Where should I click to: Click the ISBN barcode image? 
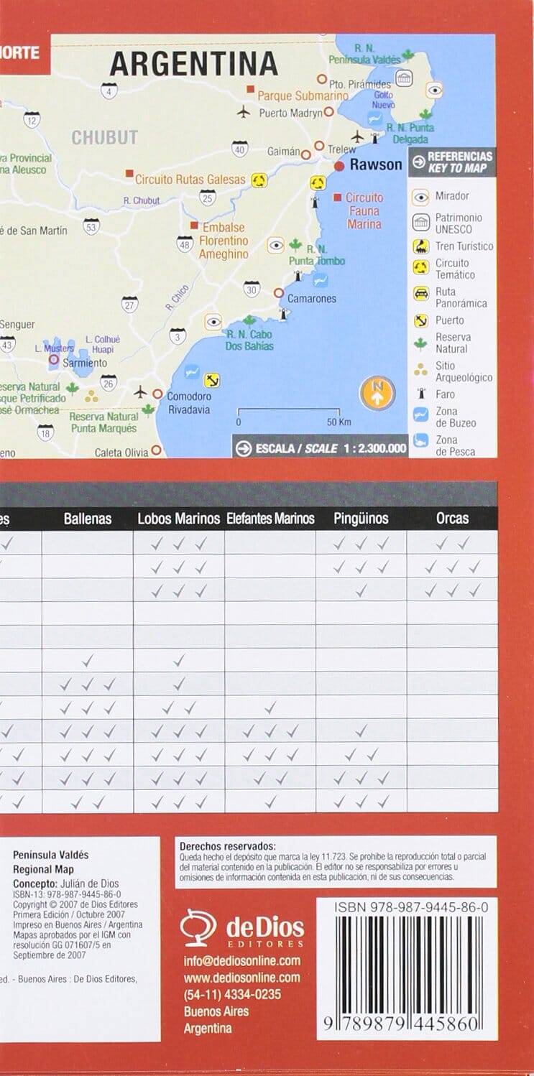pos(406,971)
